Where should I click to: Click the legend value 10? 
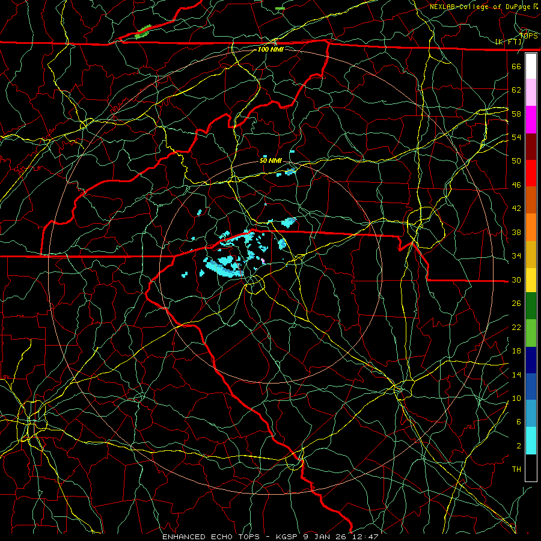pyautogui.click(x=516, y=398)
